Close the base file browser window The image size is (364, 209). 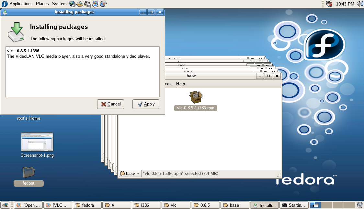277,76
